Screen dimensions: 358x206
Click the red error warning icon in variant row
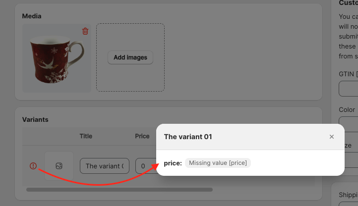[33, 166]
